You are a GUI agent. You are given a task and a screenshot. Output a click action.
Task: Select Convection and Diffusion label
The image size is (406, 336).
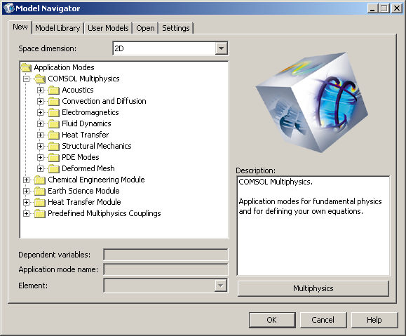pyautogui.click(x=104, y=101)
